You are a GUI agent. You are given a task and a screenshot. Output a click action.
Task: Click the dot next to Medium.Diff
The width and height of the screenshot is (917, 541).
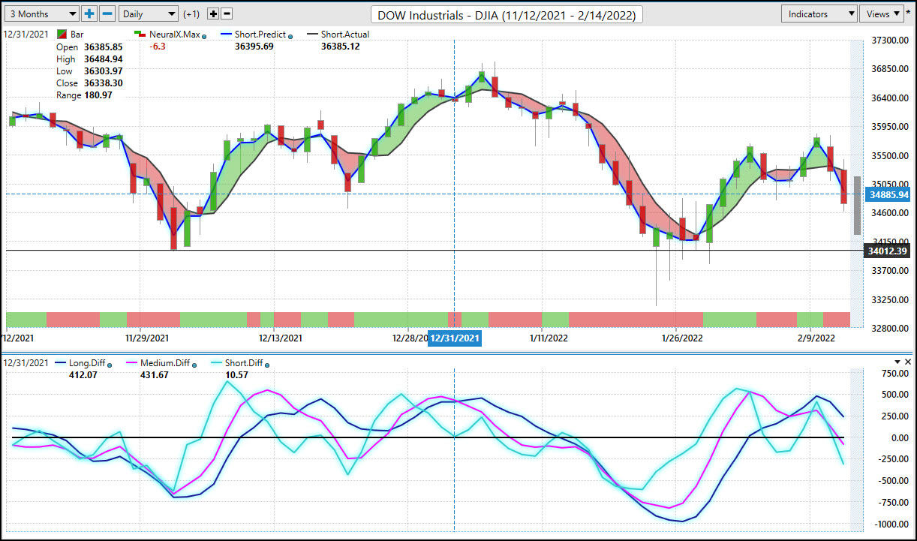click(x=194, y=365)
